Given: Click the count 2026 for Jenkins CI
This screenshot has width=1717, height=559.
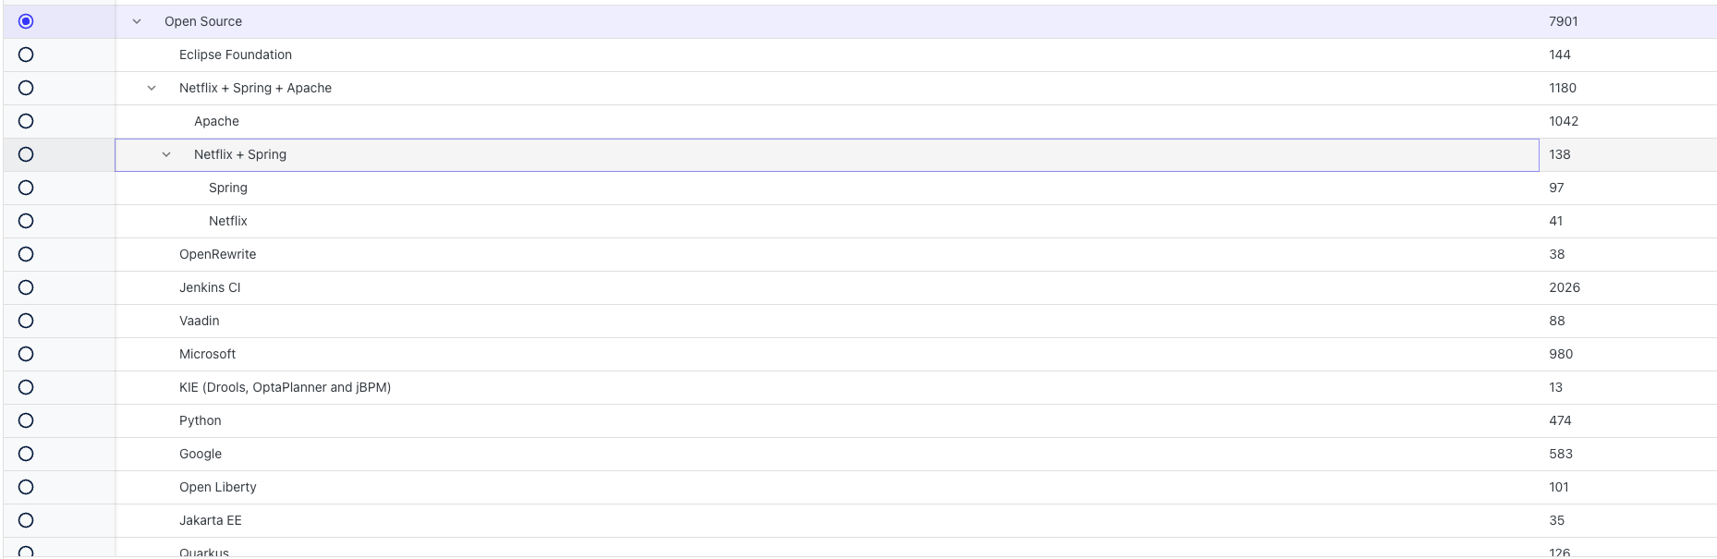Looking at the screenshot, I should click(1565, 287).
